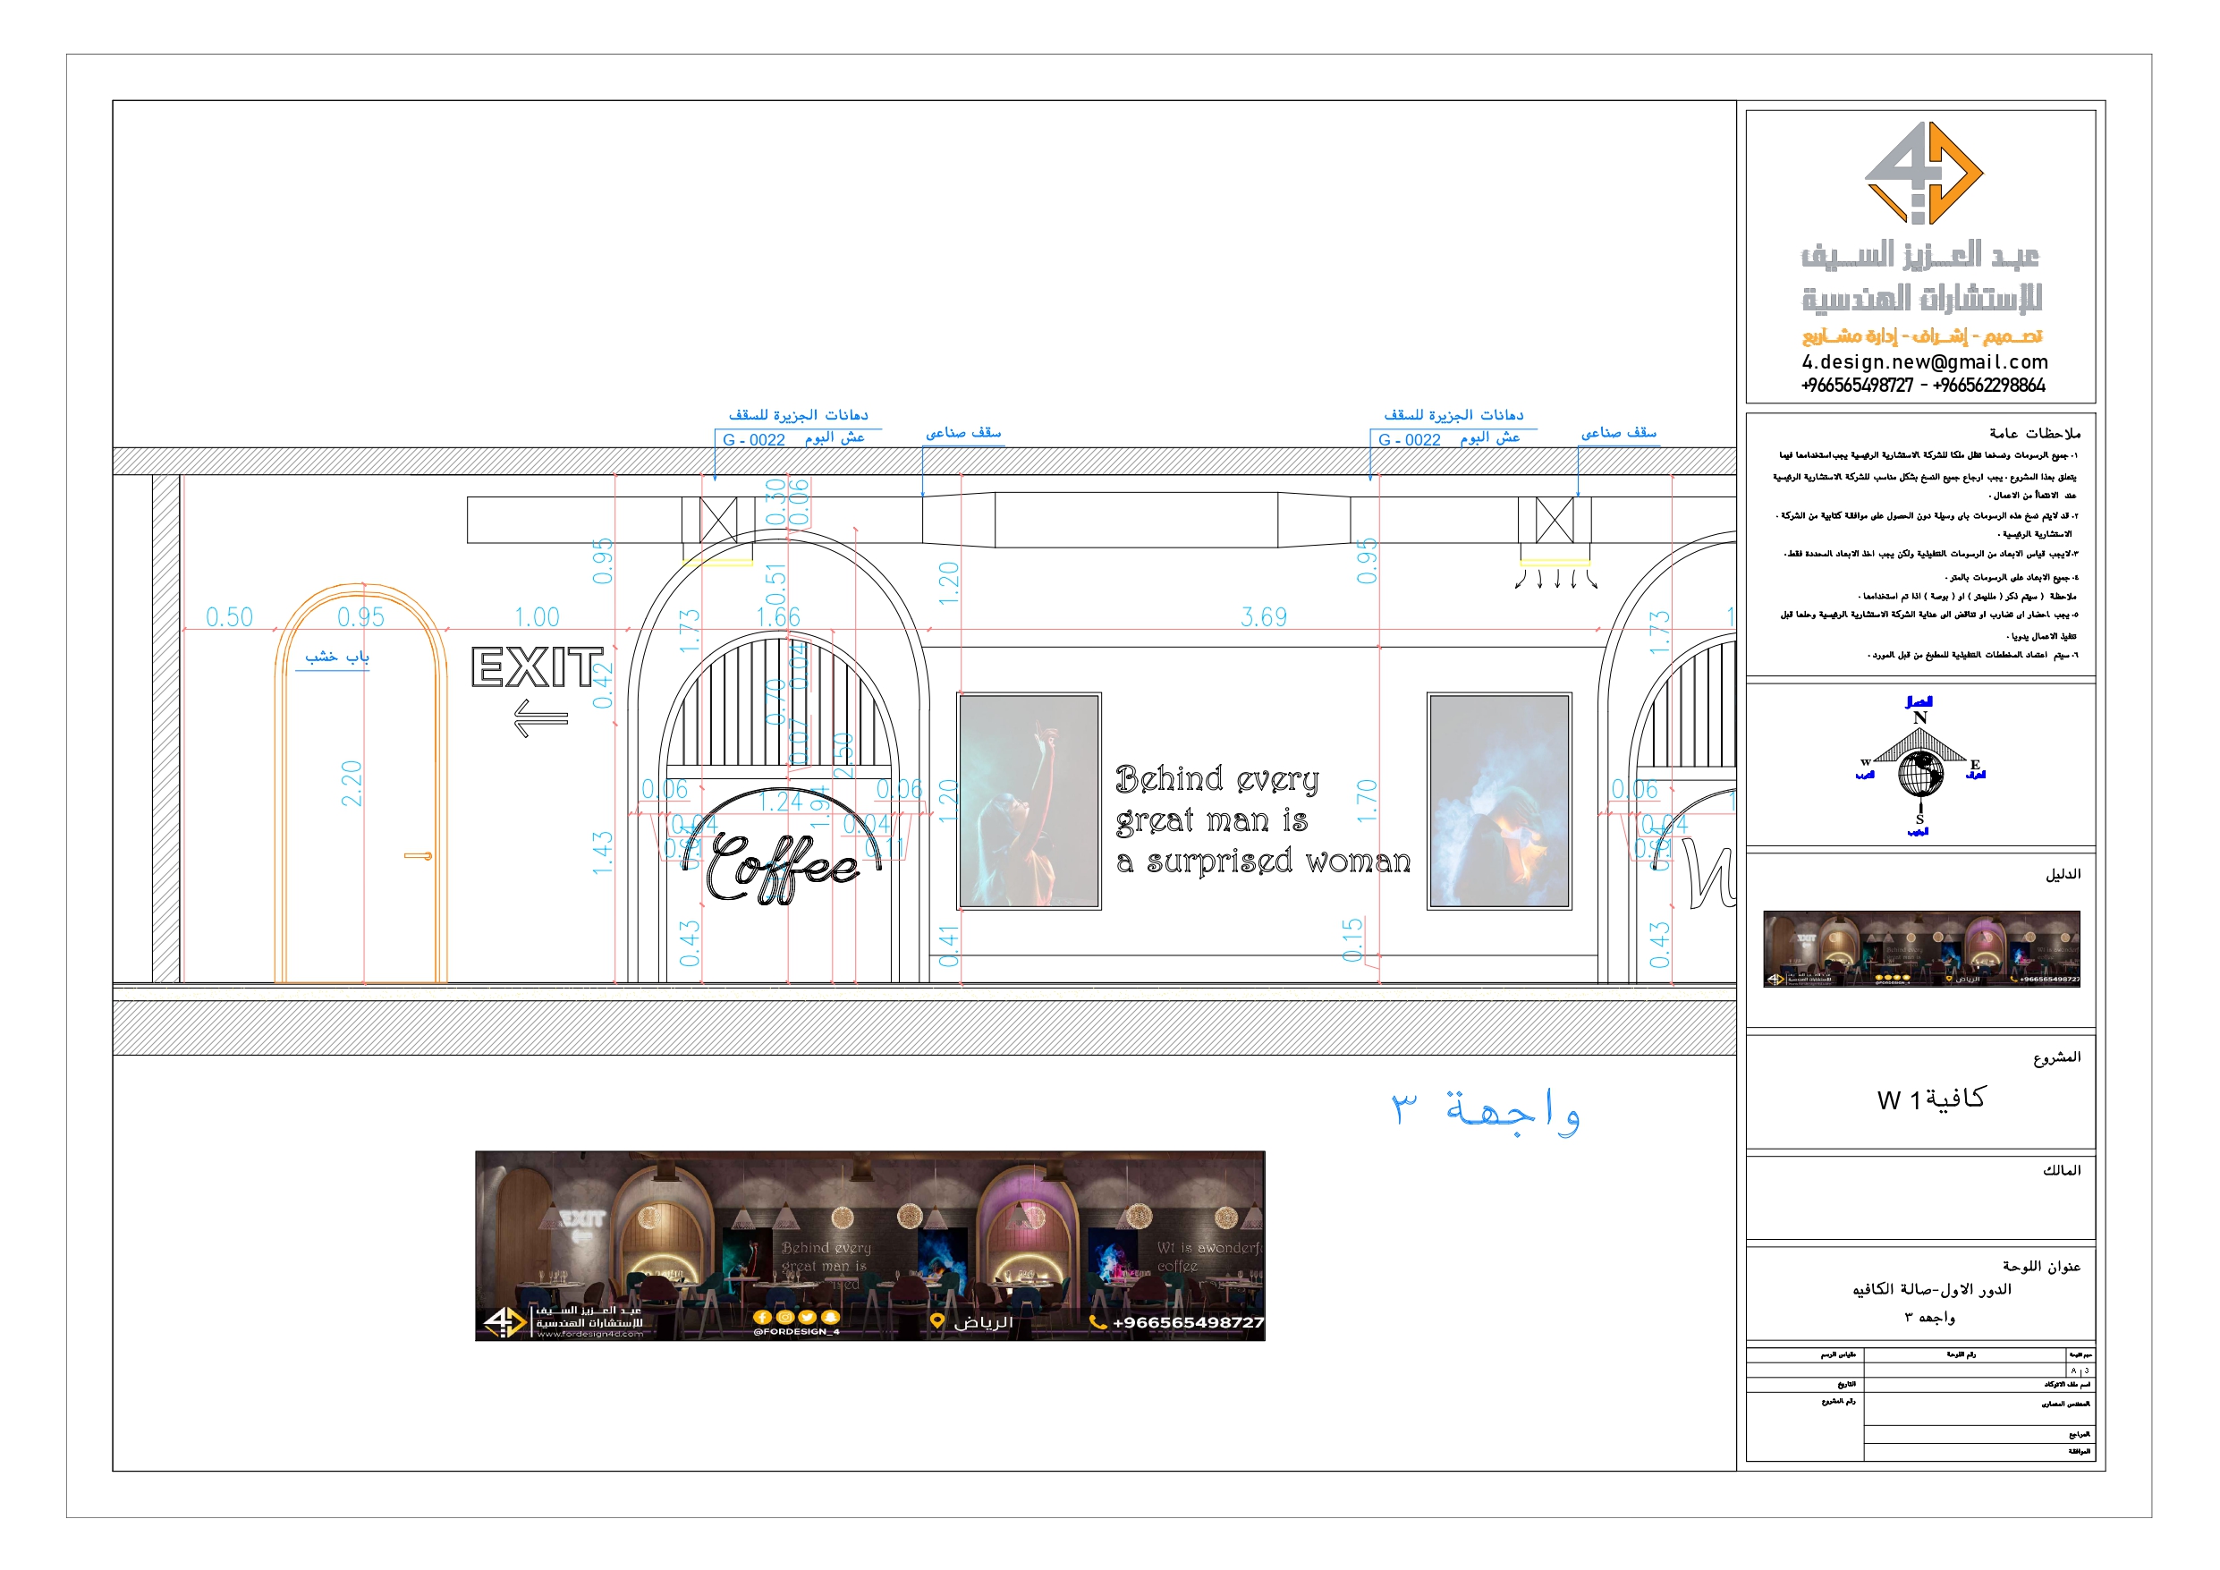Click the 0.42 dimension beside the EXIT sign
This screenshot has width=2220, height=1570.
coord(602,686)
